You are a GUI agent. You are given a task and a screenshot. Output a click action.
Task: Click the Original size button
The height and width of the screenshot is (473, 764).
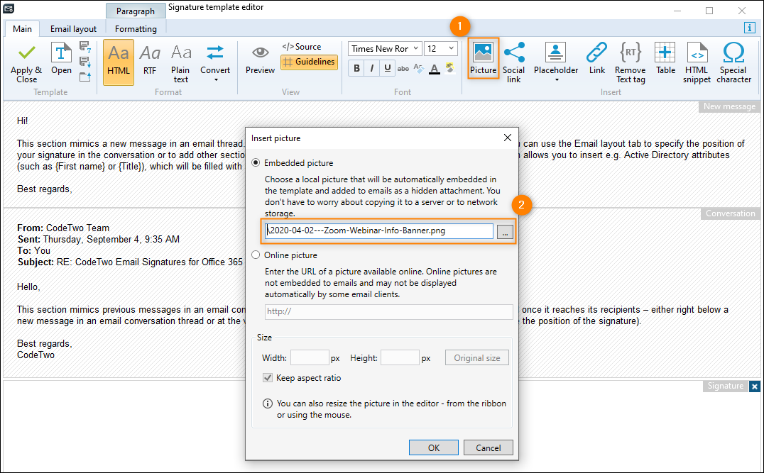coord(477,357)
